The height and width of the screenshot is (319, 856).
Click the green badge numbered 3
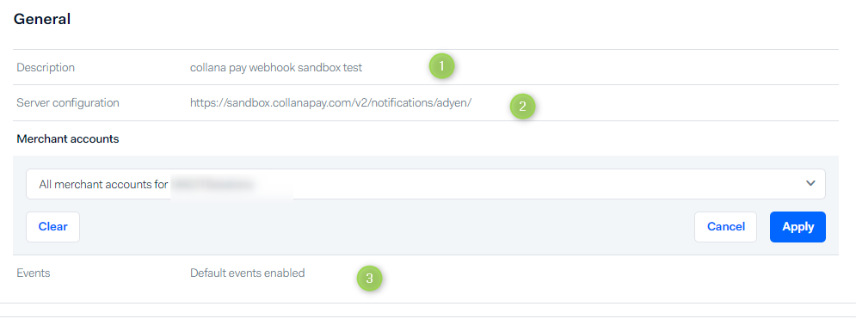coord(370,279)
